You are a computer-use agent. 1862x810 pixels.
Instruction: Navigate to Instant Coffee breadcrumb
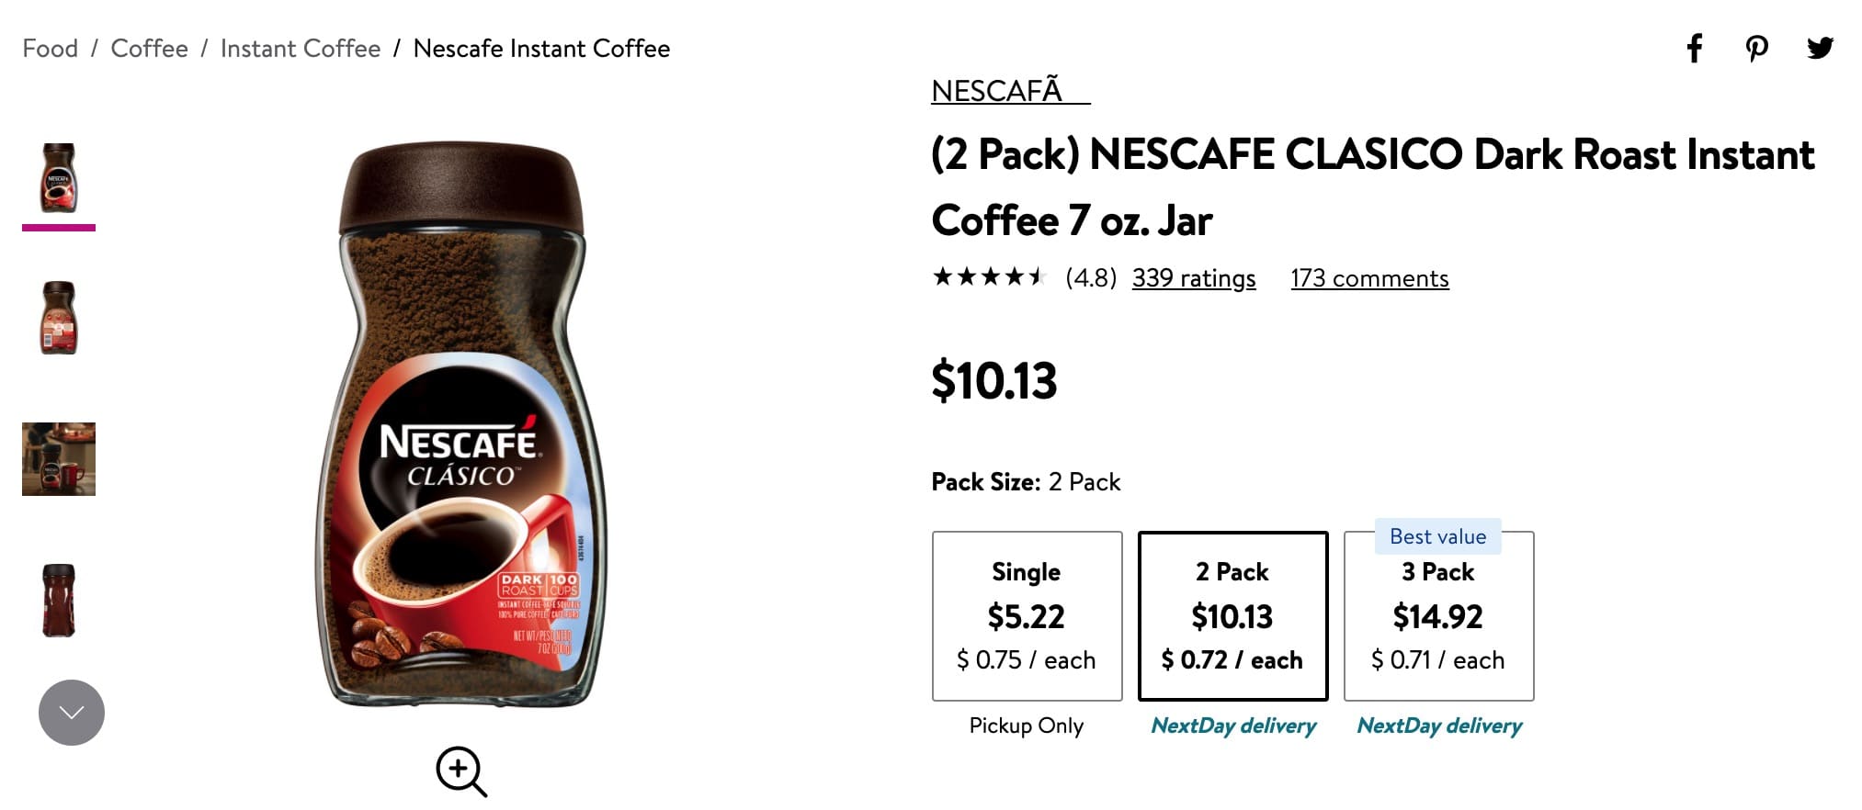pyautogui.click(x=300, y=49)
